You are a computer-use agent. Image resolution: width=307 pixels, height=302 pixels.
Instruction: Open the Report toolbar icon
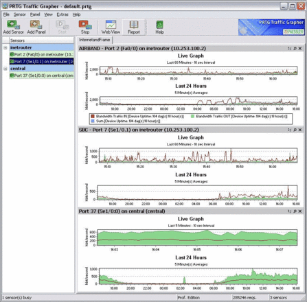134,27
